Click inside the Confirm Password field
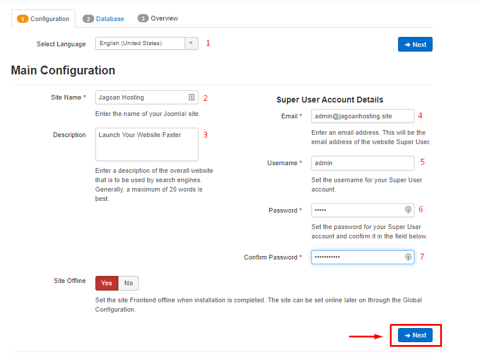Image resolution: width=480 pixels, height=355 pixels. (357, 257)
